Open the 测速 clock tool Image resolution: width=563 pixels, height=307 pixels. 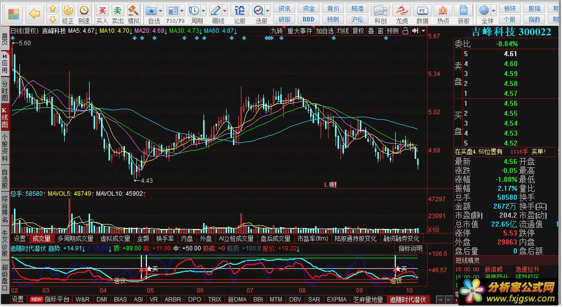(x=84, y=14)
